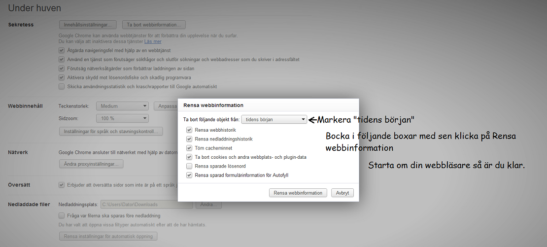This screenshot has height=247, width=547.
Task: Open Inställningar för språk och stavningskontroll
Action: [110, 132]
